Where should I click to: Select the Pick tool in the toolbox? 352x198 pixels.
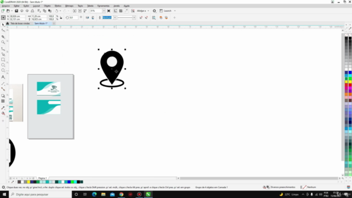3,25
